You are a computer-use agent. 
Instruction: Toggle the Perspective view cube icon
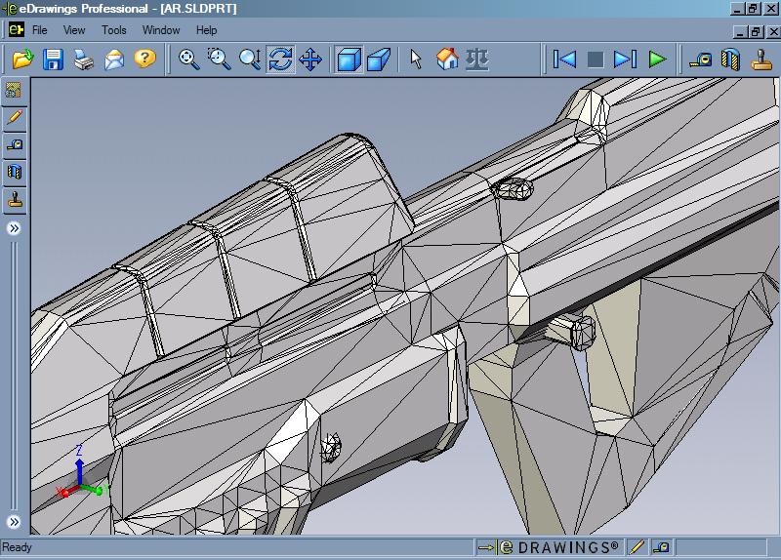[x=379, y=60]
